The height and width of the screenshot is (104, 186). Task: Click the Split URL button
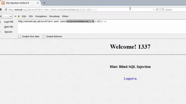pos(9,27)
